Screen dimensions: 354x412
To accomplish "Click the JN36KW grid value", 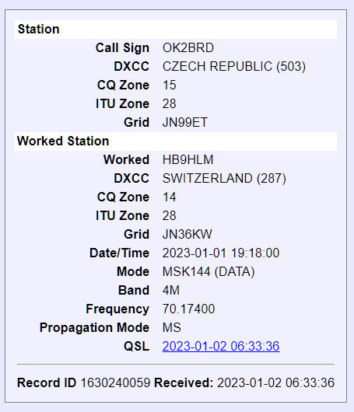I will click(x=188, y=235).
